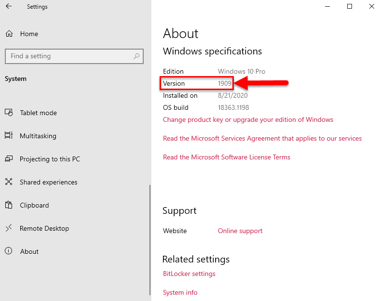Open Microsoft Software License Terms link
The width and height of the screenshot is (379, 301).
pos(227,157)
